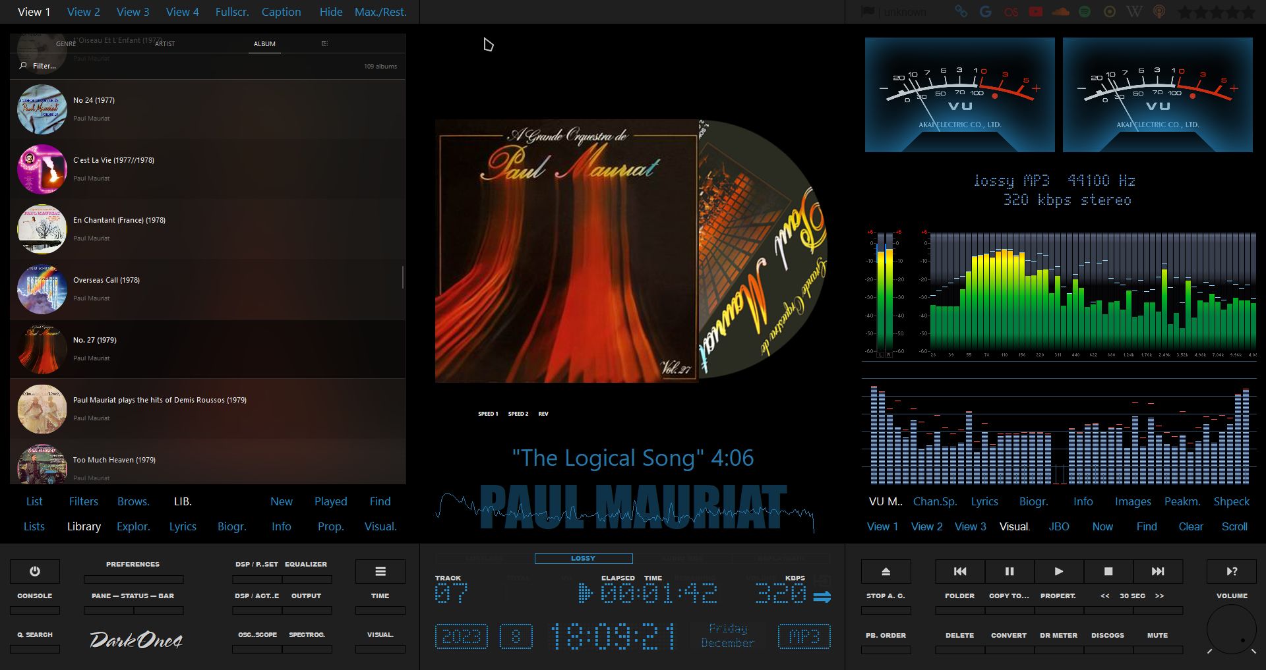This screenshot has width=1266, height=670.
Task: Open the library view options icon
Action: tap(324, 43)
